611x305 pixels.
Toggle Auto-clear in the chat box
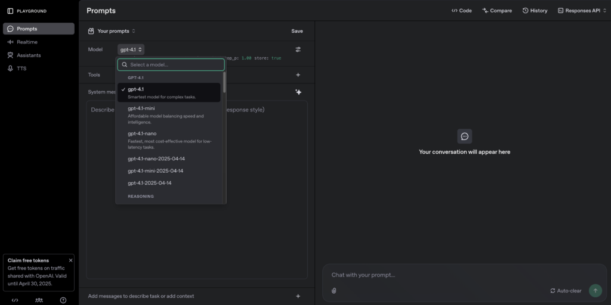(566, 291)
